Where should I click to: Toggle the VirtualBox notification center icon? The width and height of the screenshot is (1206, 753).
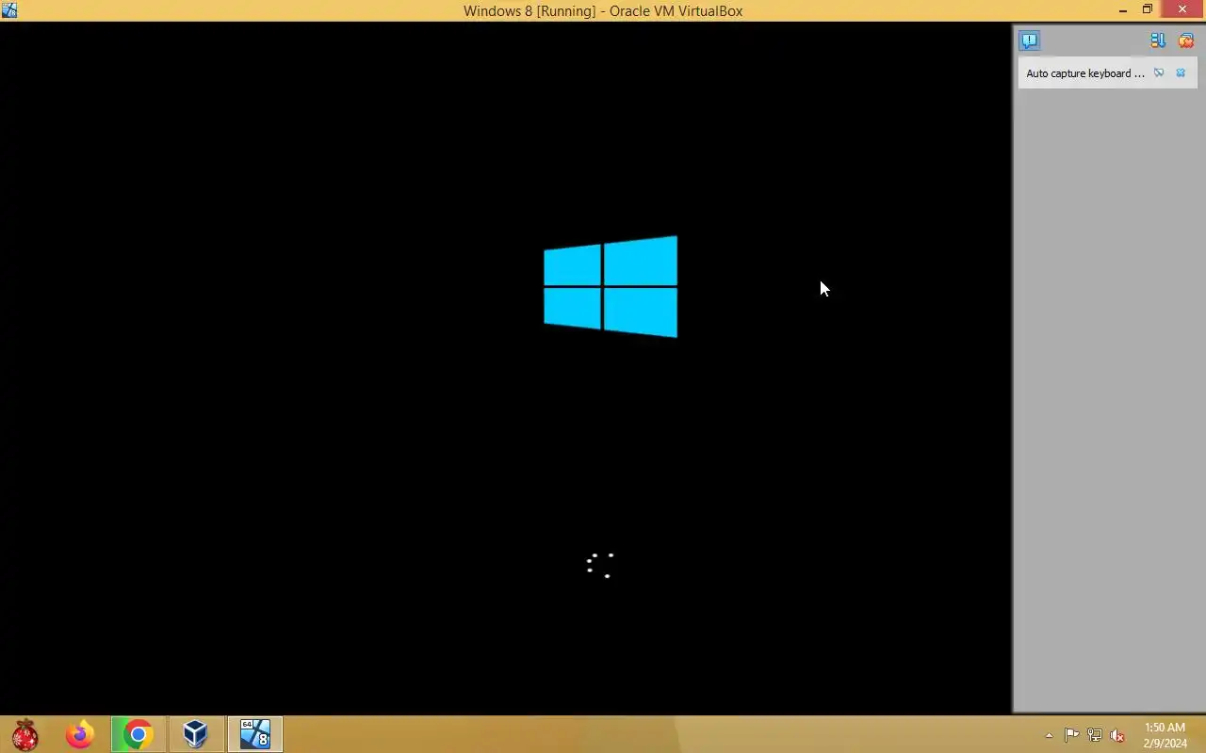[x=1029, y=40]
